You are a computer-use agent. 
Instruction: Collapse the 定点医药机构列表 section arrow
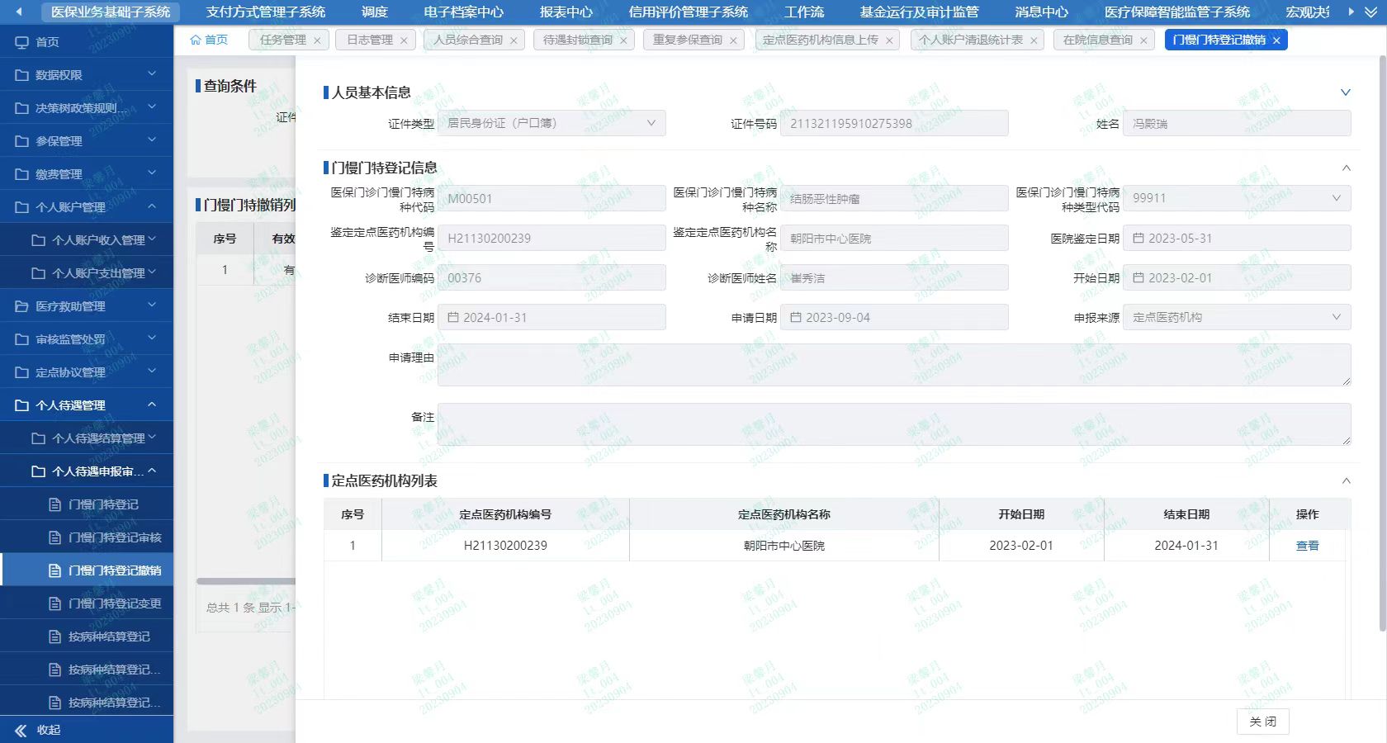click(x=1346, y=480)
